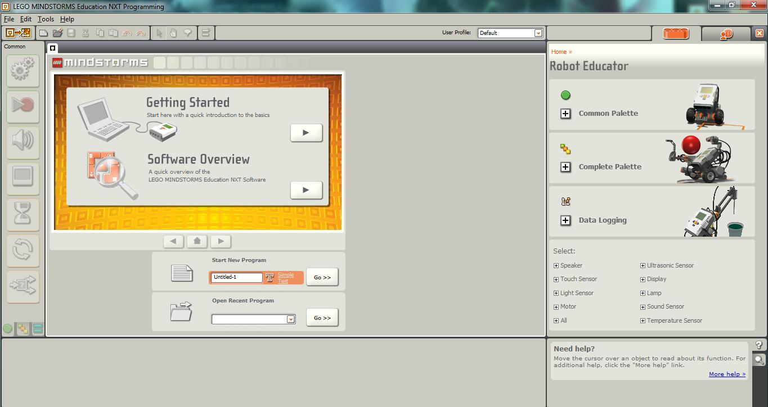The width and height of the screenshot is (768, 407).
Task: Click the Data Logging/Programming switch icon
Action: click(x=18, y=33)
